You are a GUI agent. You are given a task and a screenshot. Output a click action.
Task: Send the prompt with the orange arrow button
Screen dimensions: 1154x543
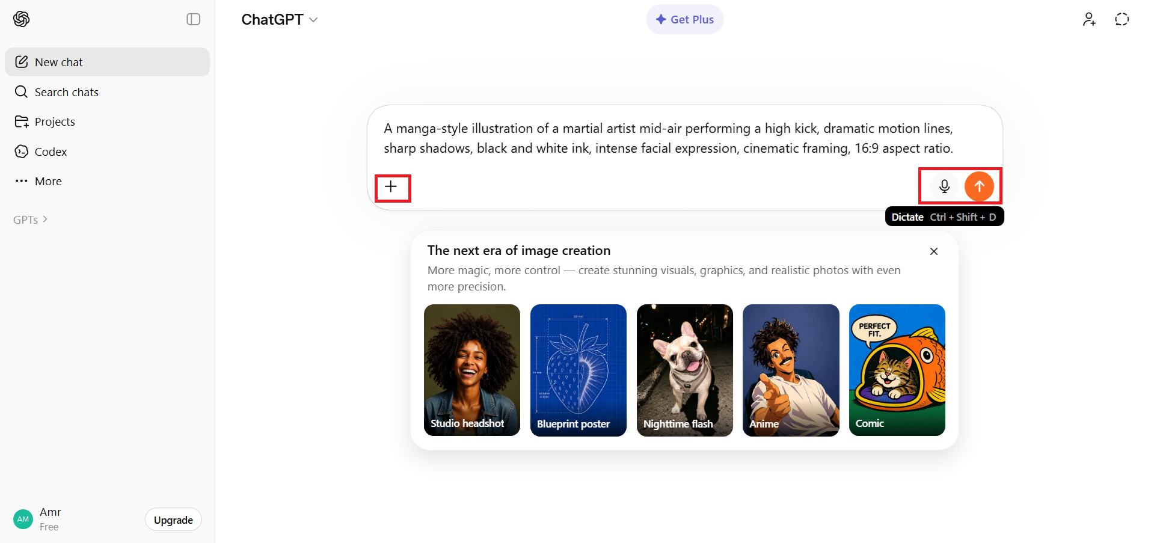[979, 186]
